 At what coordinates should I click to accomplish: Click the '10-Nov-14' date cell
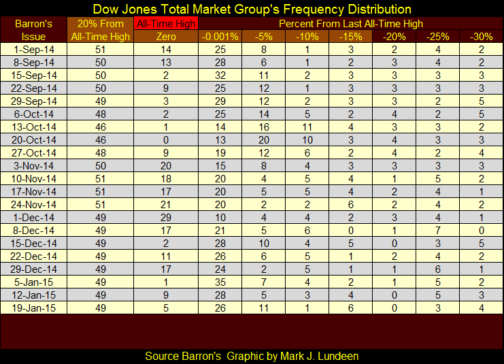click(34, 179)
